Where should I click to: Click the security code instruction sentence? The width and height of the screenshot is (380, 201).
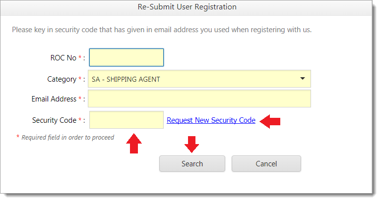click(x=162, y=30)
